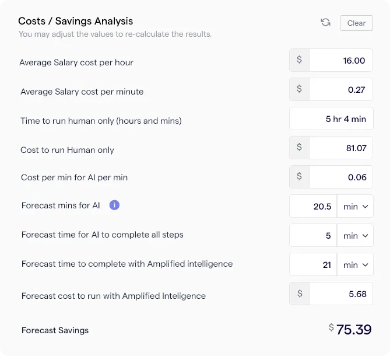Click the Costs / Savings Analysis heading
The image size is (390, 356).
click(76, 21)
